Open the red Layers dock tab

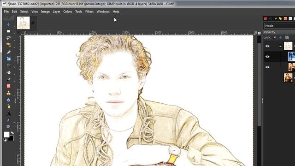[265, 18]
